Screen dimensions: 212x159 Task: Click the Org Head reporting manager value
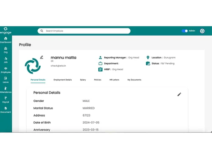pos(134,58)
